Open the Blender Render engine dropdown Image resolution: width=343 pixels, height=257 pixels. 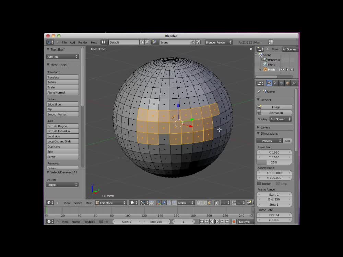tap(218, 42)
